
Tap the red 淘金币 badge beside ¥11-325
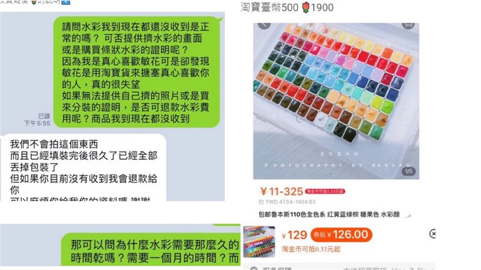(325, 191)
